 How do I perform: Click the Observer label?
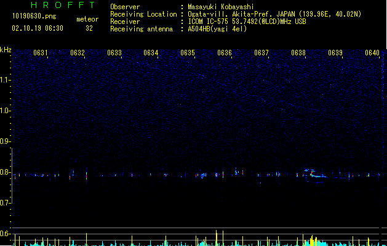tap(125, 7)
